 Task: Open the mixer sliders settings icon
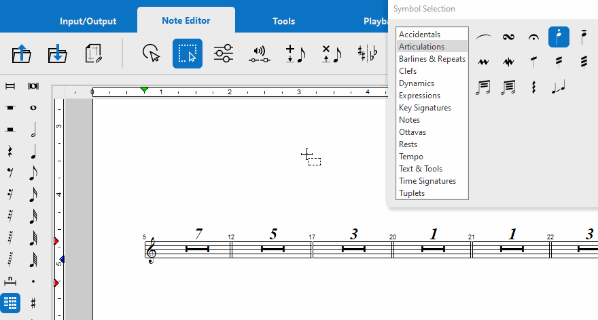(224, 54)
